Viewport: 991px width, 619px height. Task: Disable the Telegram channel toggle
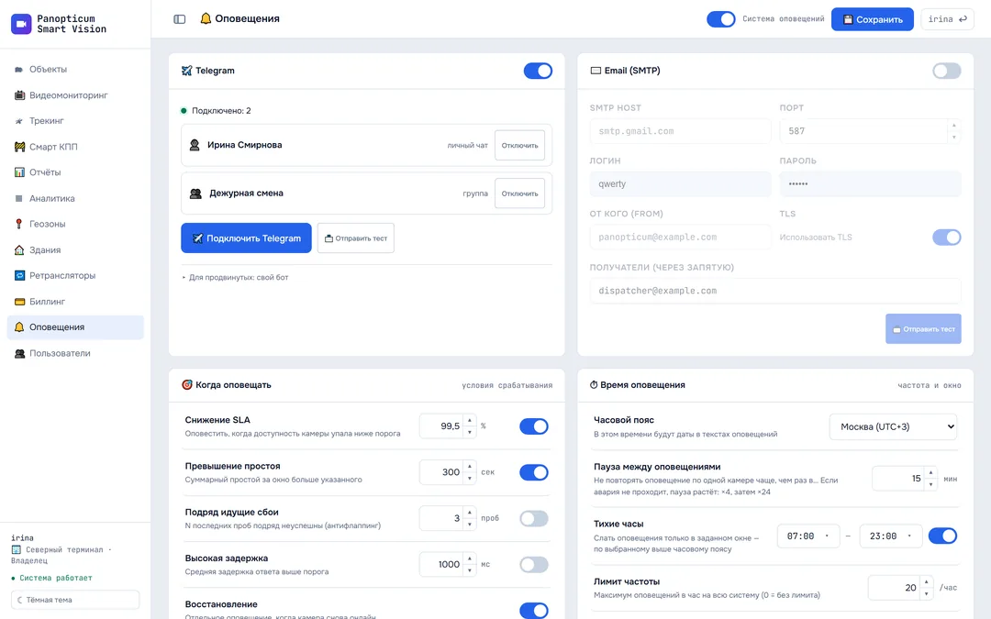(x=538, y=71)
